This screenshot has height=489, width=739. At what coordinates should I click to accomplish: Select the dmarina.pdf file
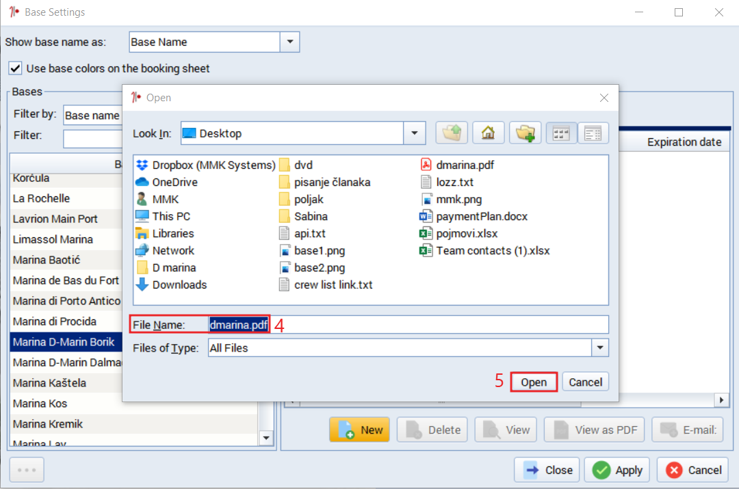pyautogui.click(x=457, y=166)
